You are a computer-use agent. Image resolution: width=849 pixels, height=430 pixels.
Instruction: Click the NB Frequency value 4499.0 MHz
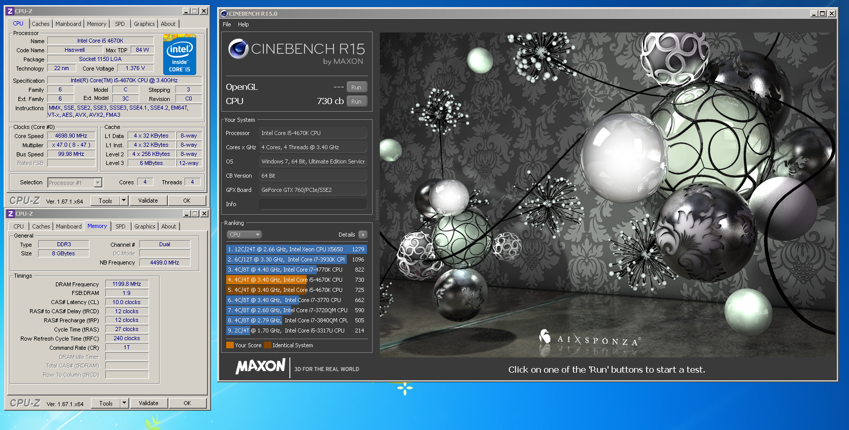pos(165,262)
